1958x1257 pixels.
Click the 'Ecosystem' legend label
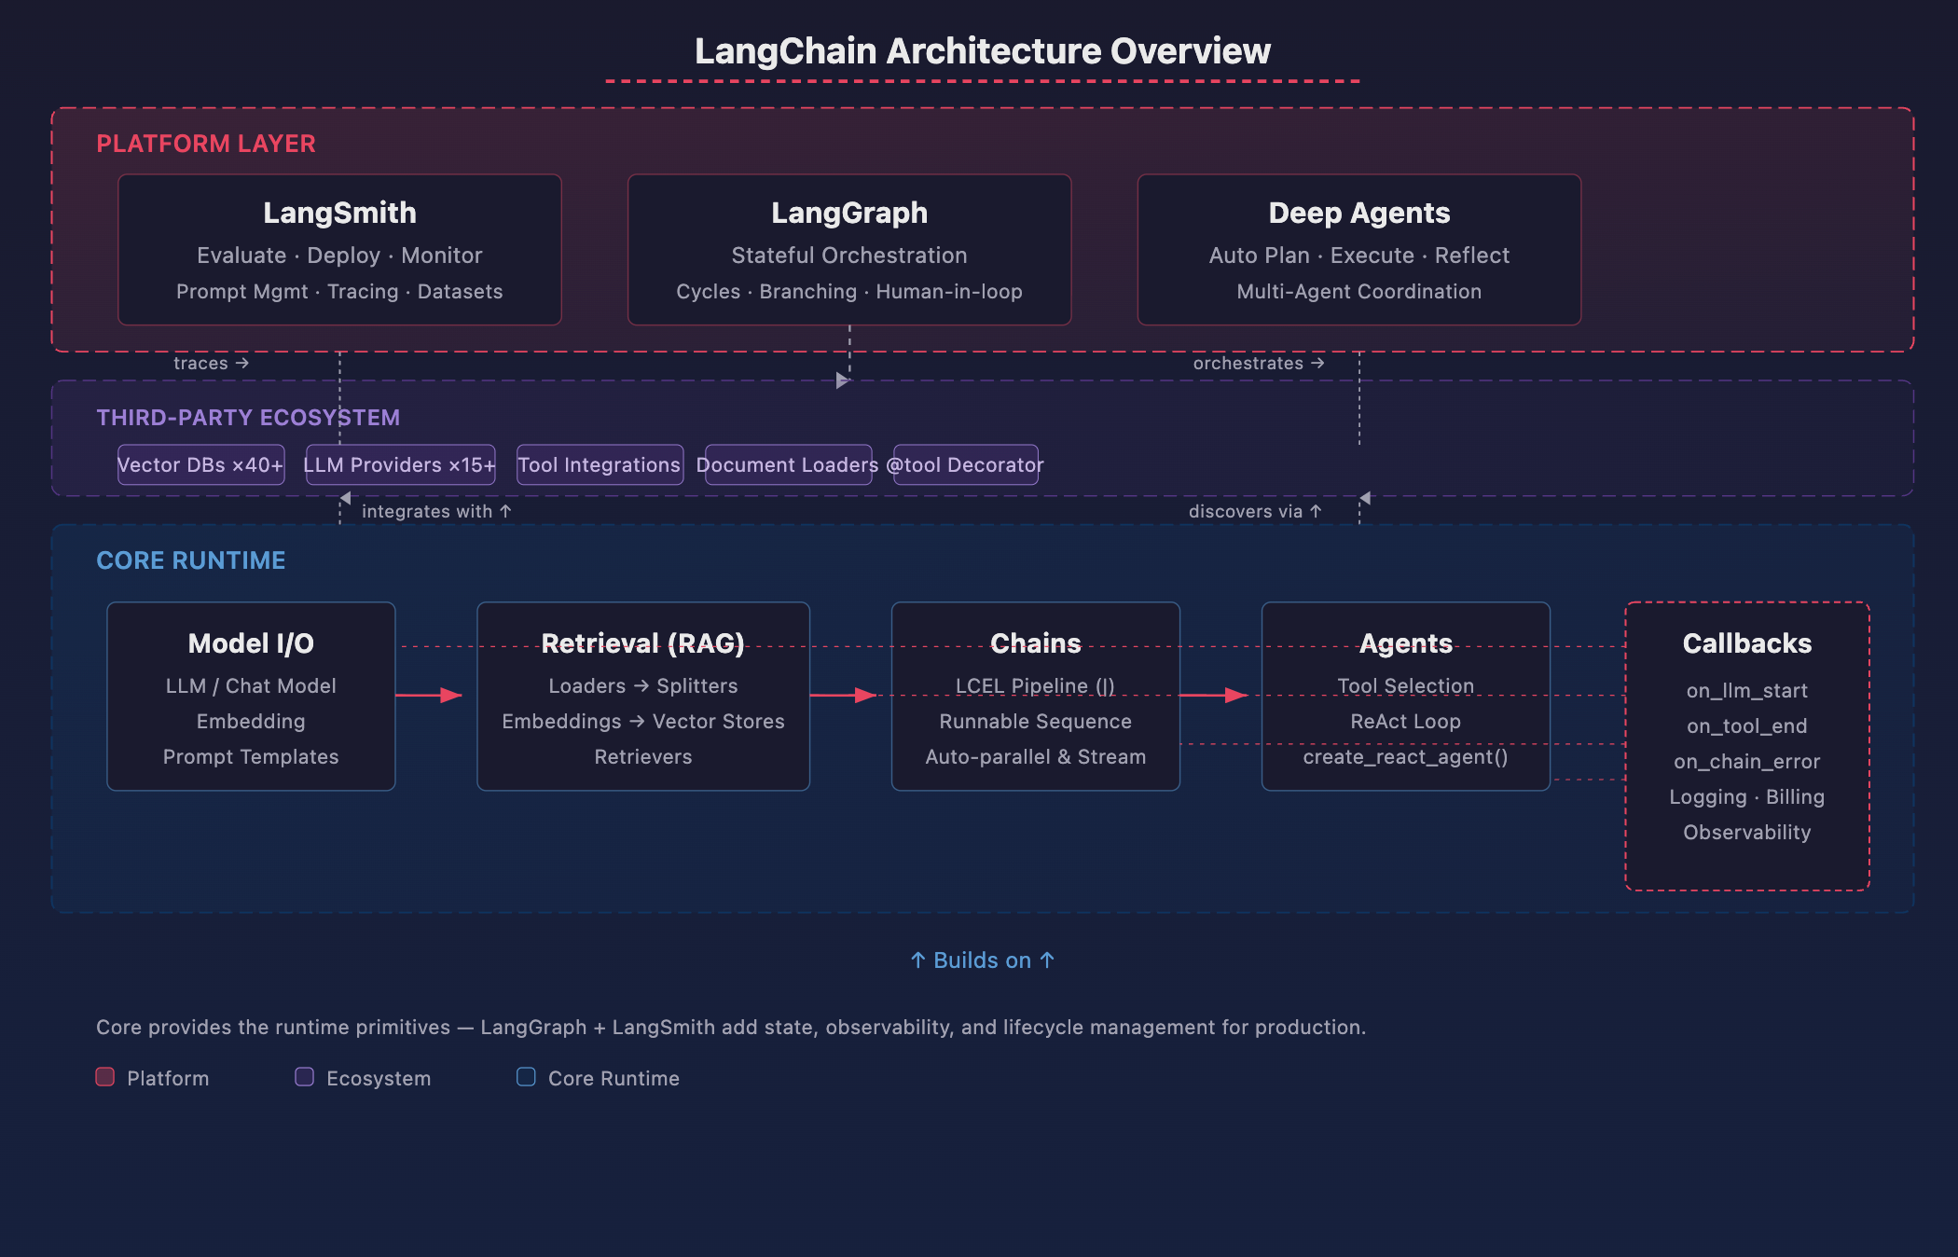(379, 1079)
